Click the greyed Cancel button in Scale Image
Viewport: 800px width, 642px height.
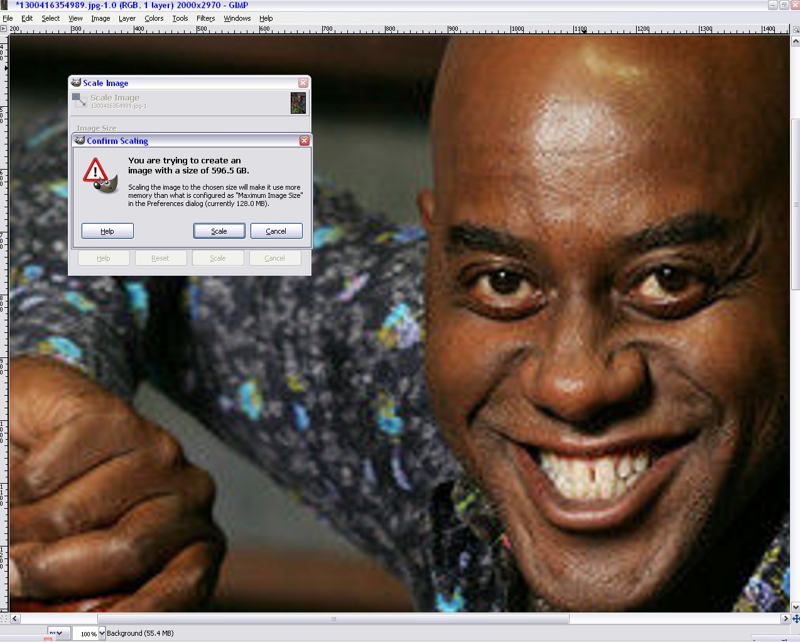click(x=275, y=258)
